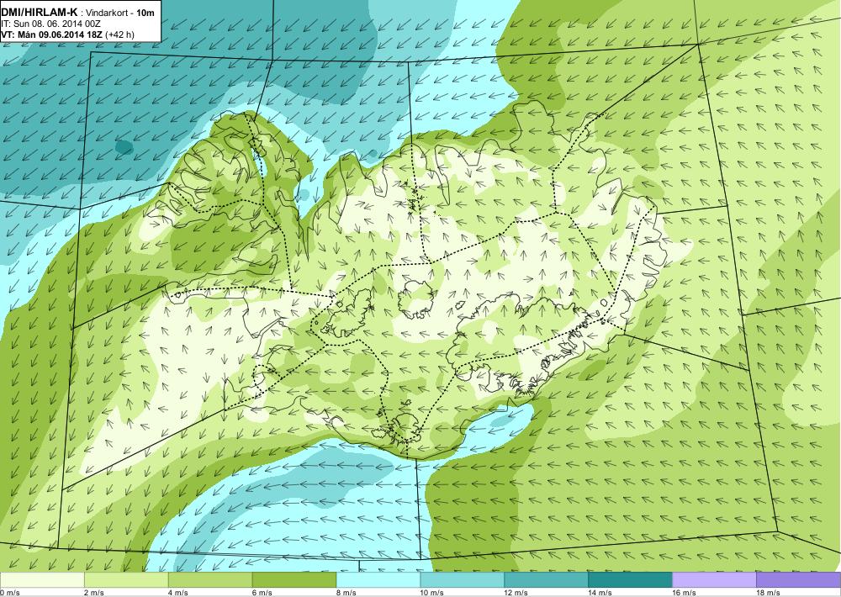Click the 'Vindarkort - 10m' label
Screen dimensions: 841x597
point(119,13)
